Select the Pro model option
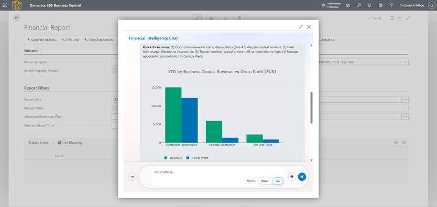This screenshot has width=437, height=207. [278, 181]
